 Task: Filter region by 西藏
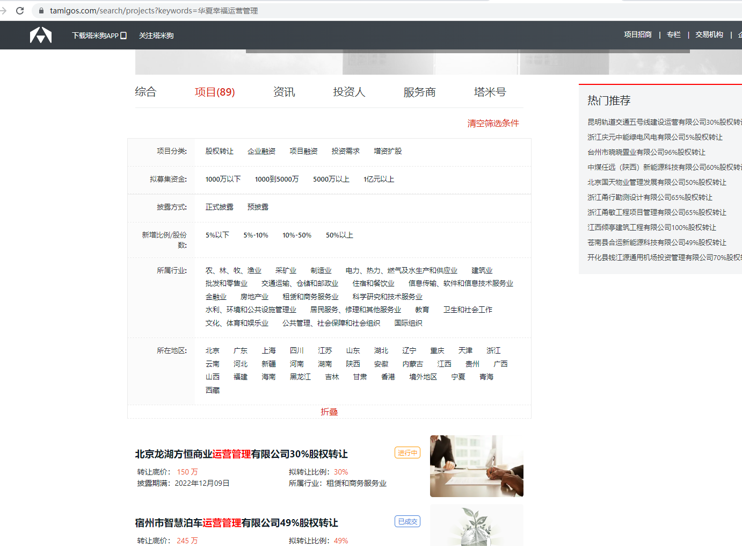[213, 390]
